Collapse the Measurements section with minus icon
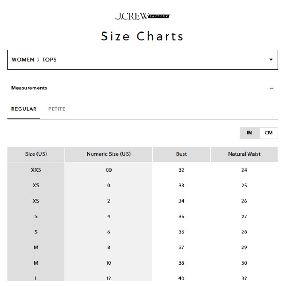This screenshot has height=286, width=286. [x=272, y=88]
